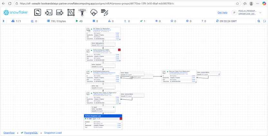The width and height of the screenshot is (268, 136).
Task: Open canvas search magnifier icon
Action: tap(259, 21)
